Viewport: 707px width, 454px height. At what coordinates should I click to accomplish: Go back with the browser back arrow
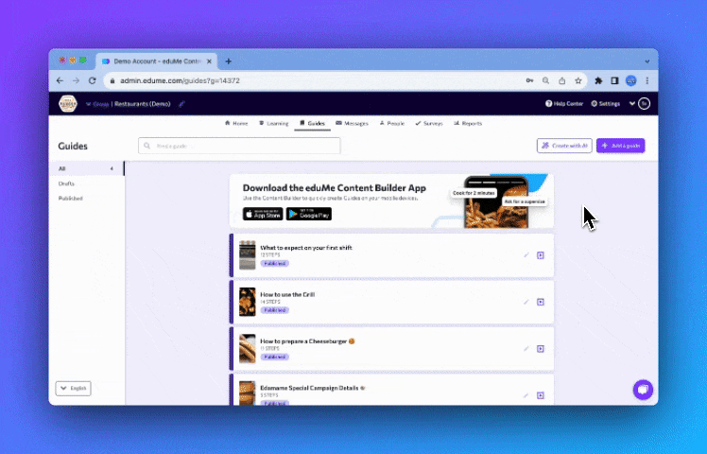(60, 80)
